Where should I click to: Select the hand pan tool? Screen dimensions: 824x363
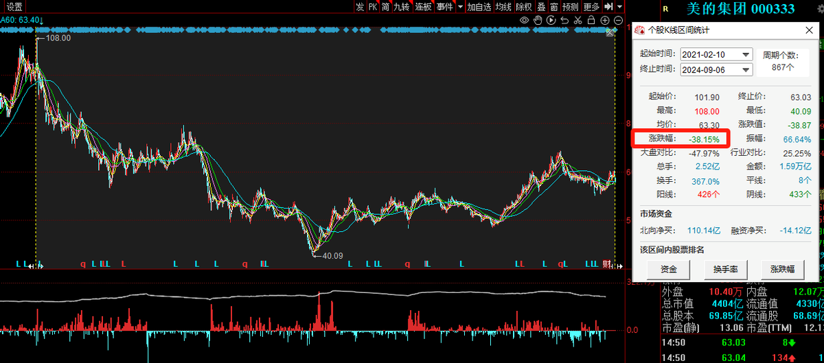click(x=538, y=20)
